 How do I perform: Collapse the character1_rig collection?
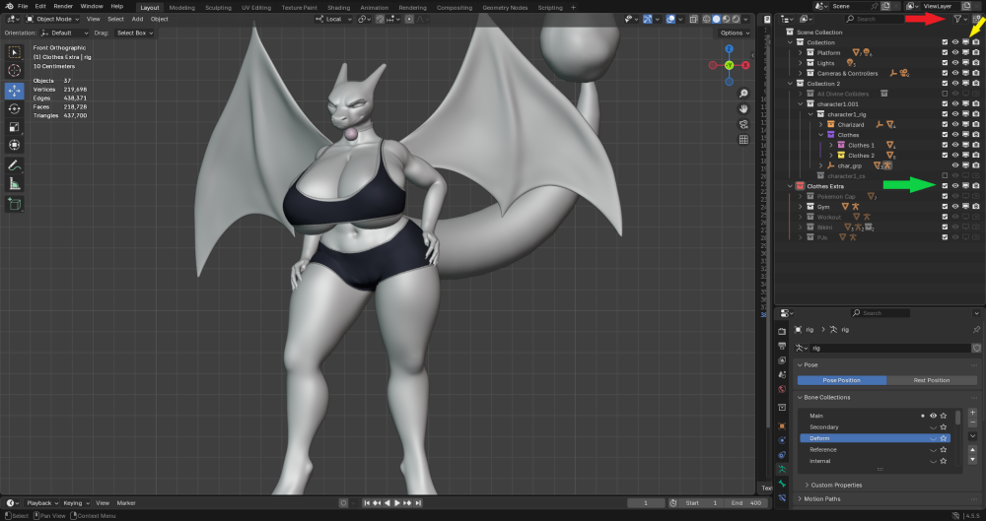[810, 114]
